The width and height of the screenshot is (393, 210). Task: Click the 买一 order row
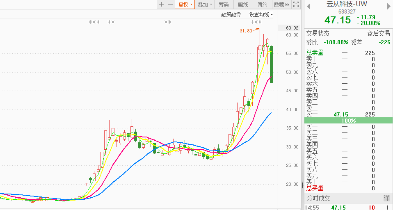click(x=348, y=127)
